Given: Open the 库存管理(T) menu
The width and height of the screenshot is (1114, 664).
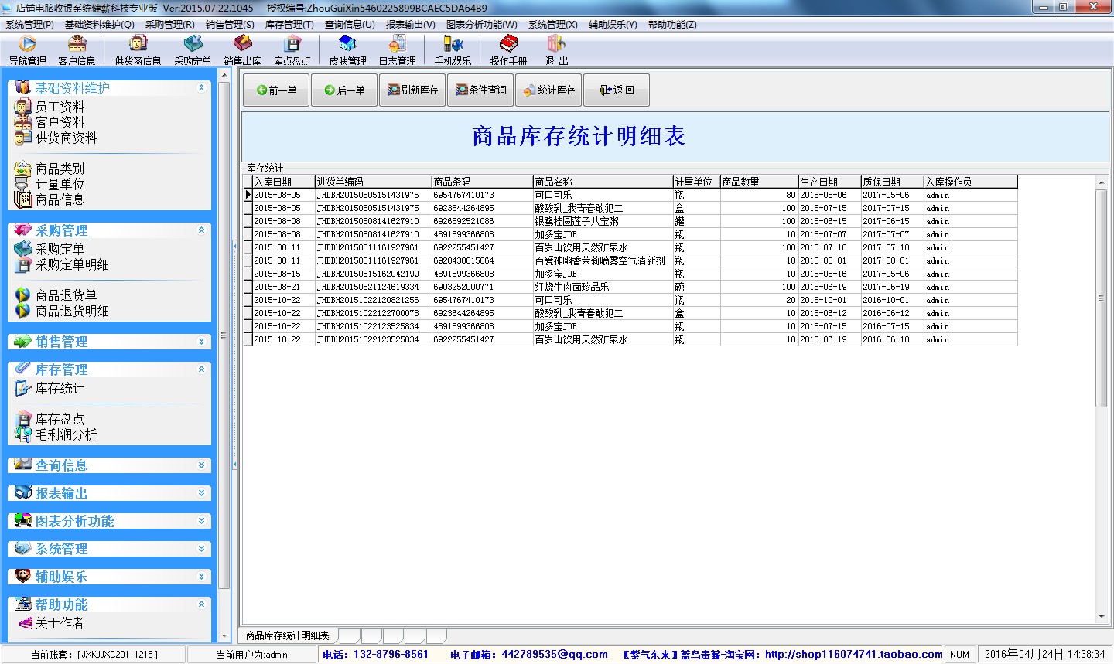Looking at the screenshot, I should 289,25.
